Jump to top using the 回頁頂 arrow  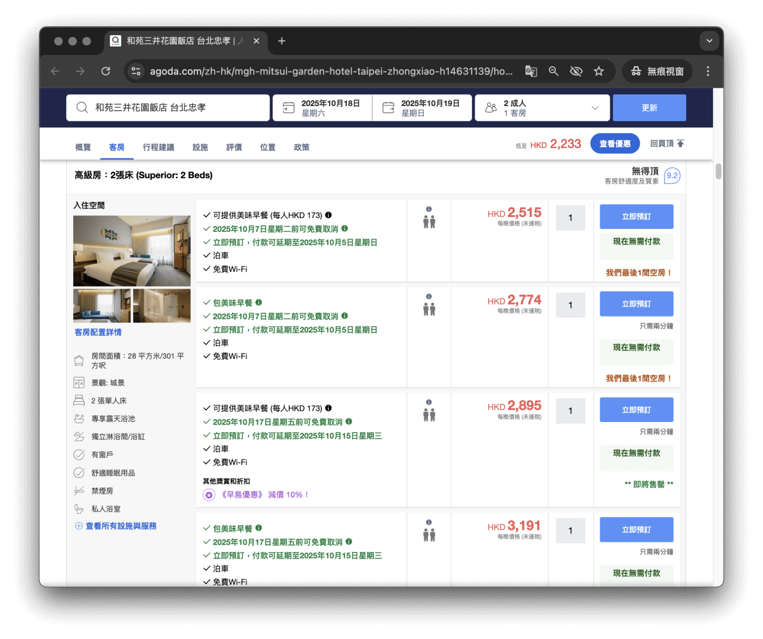pos(667,143)
